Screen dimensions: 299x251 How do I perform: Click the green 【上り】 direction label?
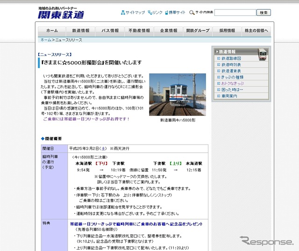176,164
